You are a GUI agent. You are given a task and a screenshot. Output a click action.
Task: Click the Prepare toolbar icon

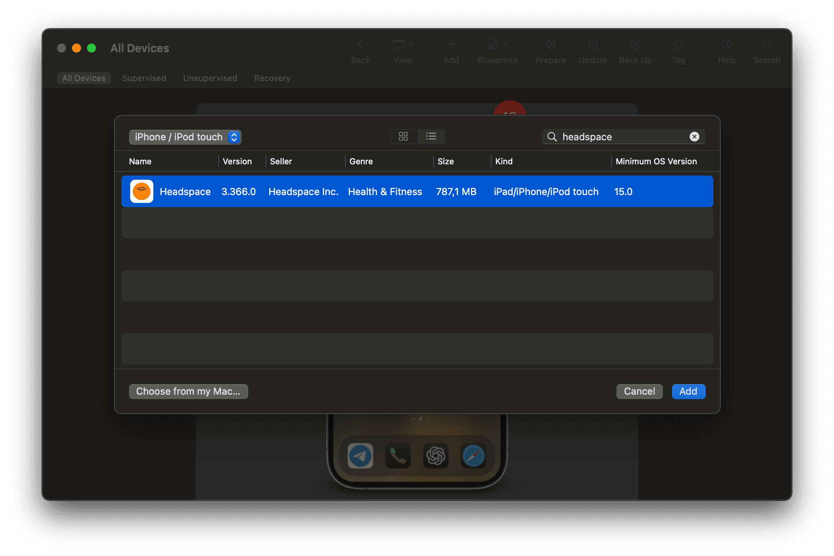pos(550,44)
